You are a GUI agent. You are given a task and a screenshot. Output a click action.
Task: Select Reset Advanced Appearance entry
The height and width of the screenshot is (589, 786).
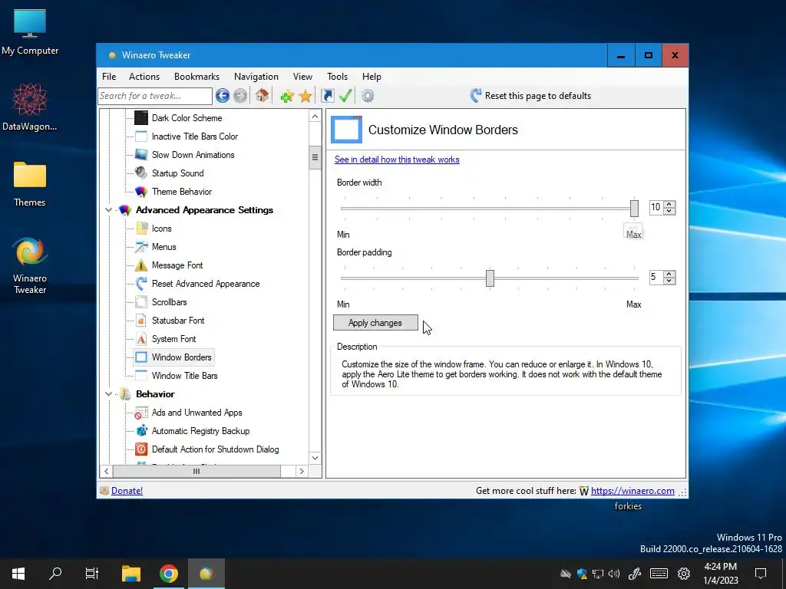coord(206,284)
